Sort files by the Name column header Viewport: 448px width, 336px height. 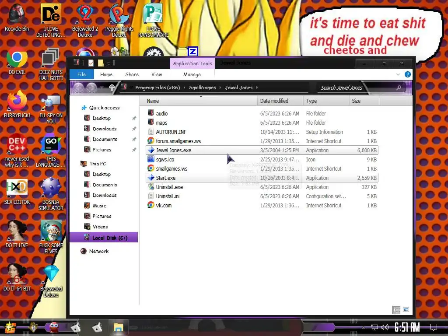pyautogui.click(x=199, y=101)
